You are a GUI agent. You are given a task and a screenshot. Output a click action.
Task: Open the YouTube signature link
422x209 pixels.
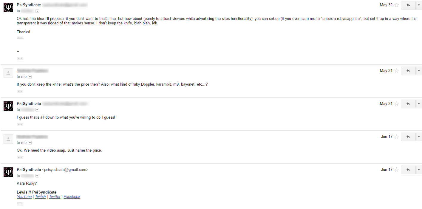pyautogui.click(x=24, y=197)
